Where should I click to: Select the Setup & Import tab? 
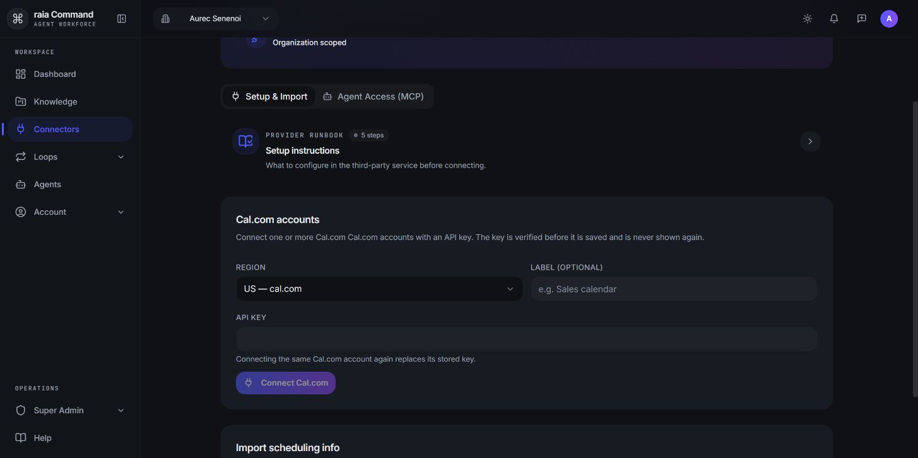pos(269,96)
